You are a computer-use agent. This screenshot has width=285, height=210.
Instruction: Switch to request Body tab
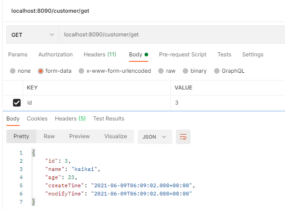[139, 55]
